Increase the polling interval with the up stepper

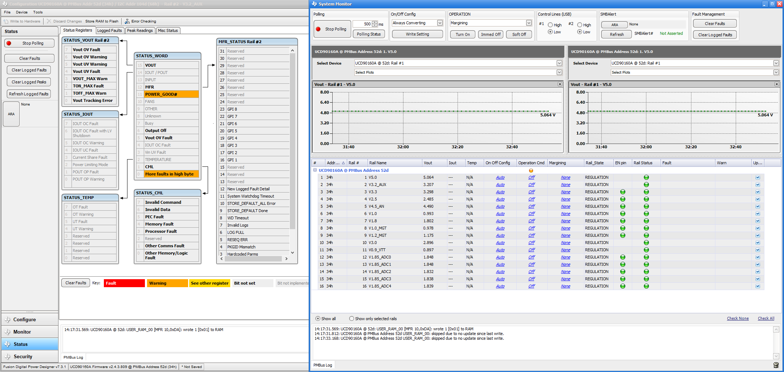[x=375, y=22]
